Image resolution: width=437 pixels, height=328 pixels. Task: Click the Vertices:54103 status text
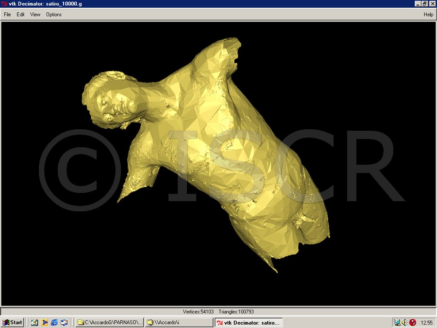(198, 311)
